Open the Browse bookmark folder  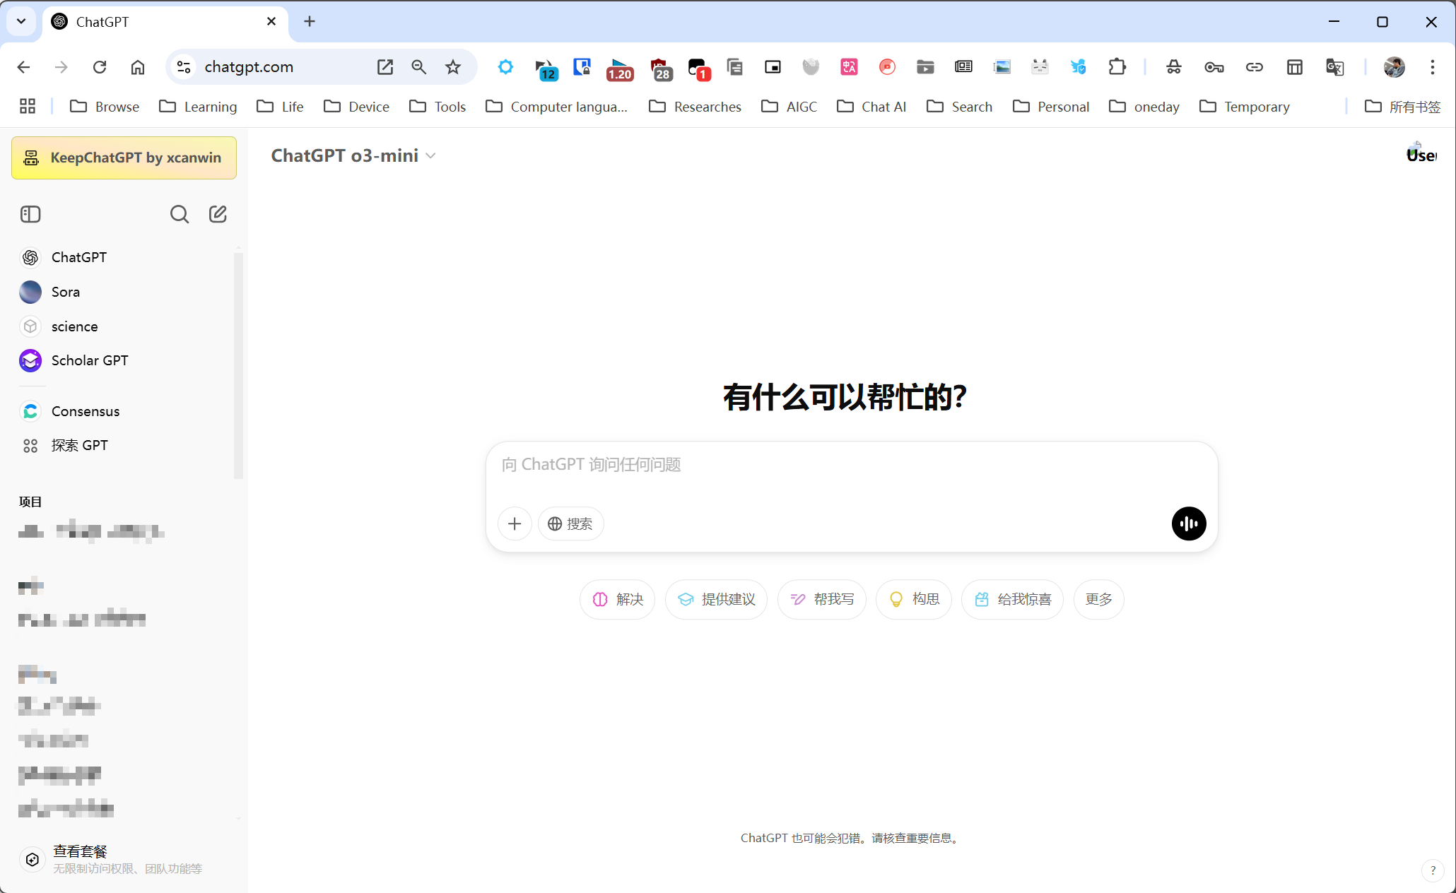coord(105,107)
